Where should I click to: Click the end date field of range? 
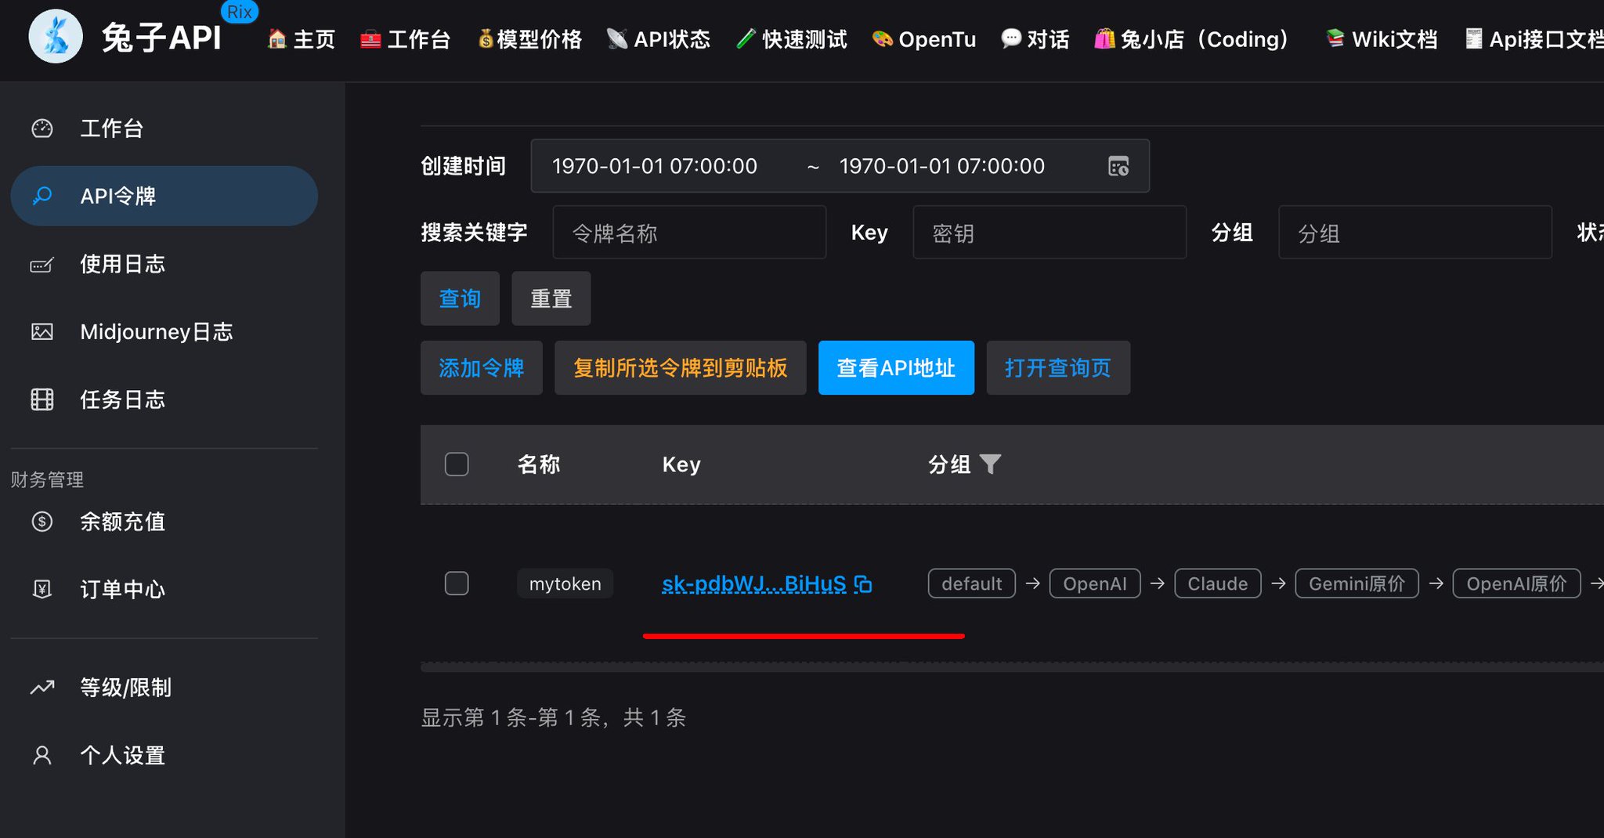point(942,166)
